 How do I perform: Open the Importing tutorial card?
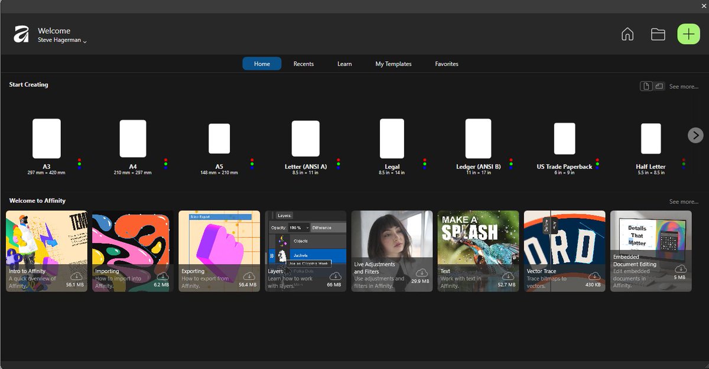[133, 251]
